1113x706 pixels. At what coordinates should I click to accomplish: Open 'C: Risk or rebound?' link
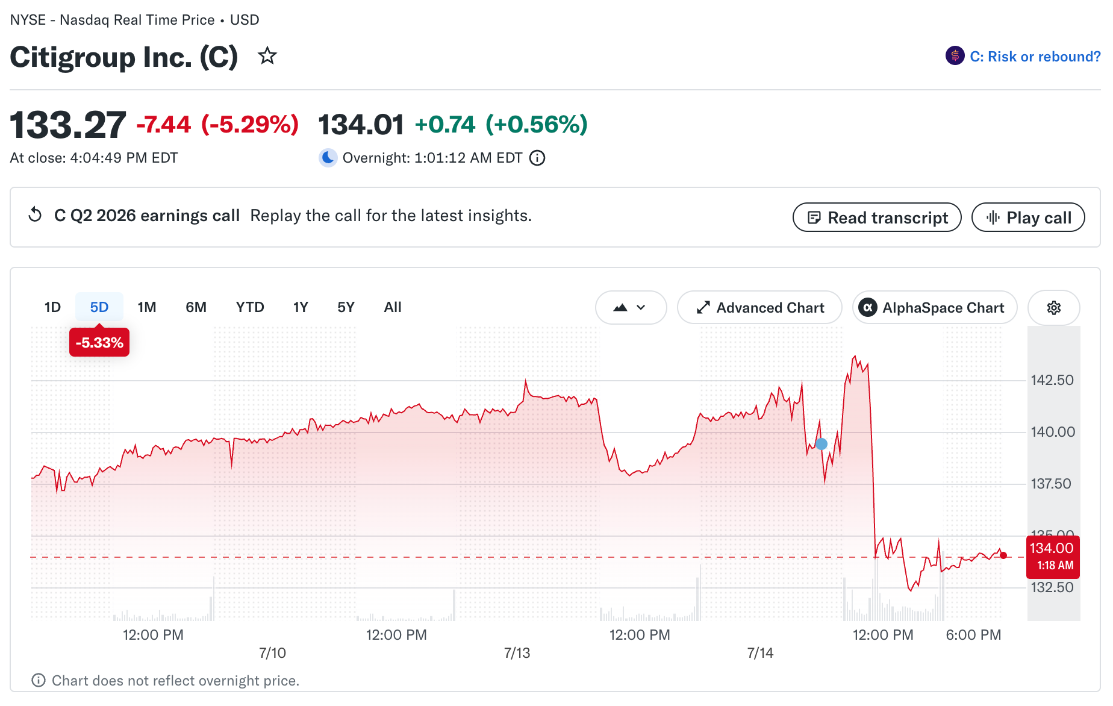pos(1035,57)
